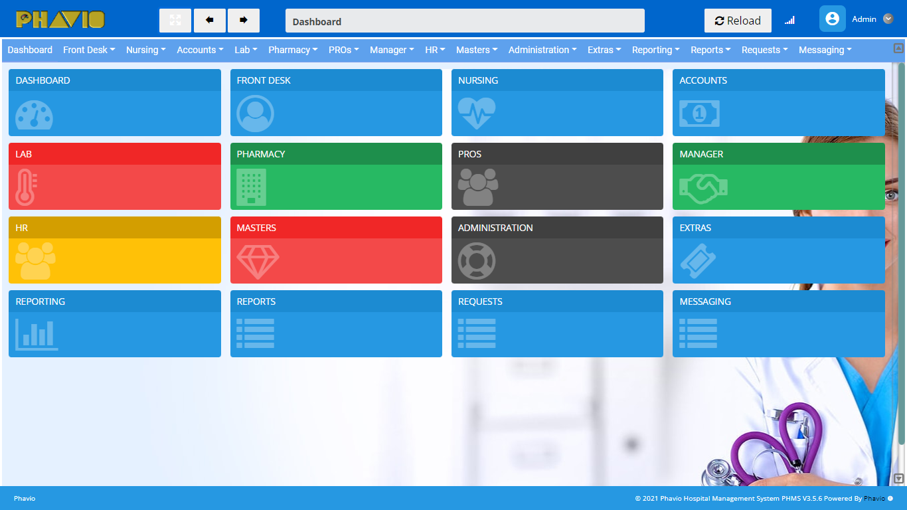Expand the Lab menu
The image size is (907, 510).
click(x=246, y=50)
